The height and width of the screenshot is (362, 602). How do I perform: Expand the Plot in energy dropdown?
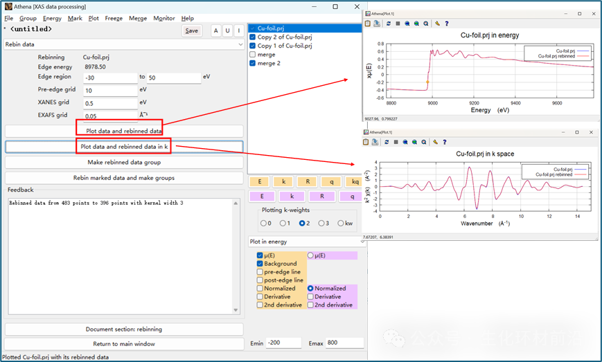(x=307, y=242)
